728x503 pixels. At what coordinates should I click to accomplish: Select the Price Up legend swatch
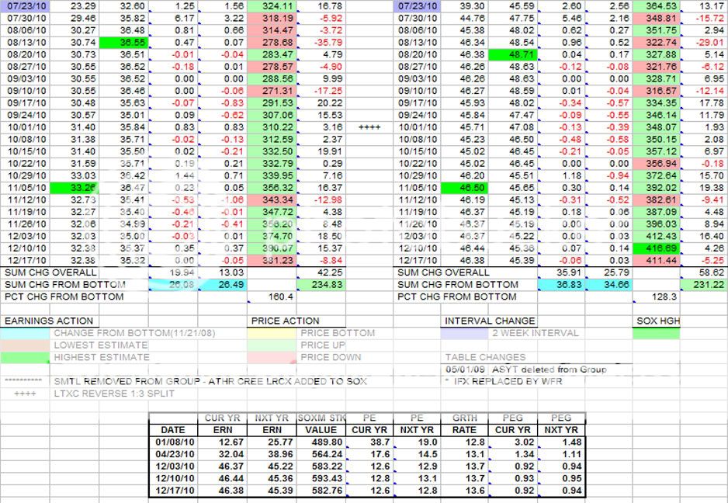click(x=272, y=345)
